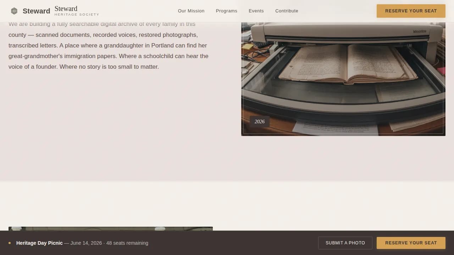Image resolution: width=454 pixels, height=255 pixels.
Task: Open the Programs navigation item
Action: pos(226,11)
